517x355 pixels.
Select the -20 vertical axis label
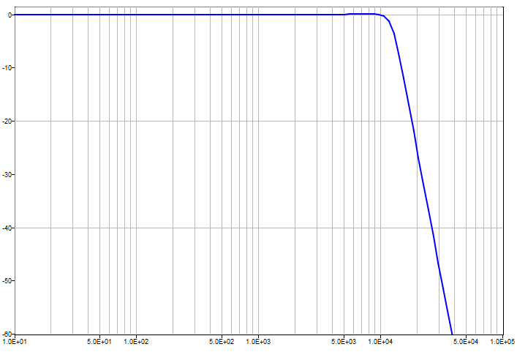[x=6, y=121]
